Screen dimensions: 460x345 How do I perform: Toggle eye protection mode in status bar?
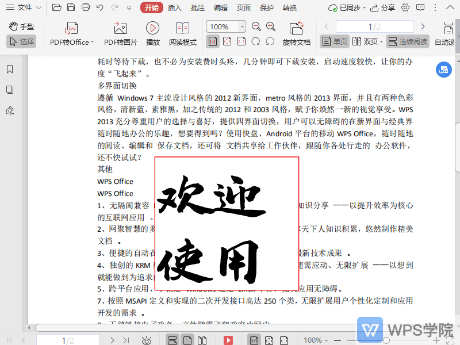[147, 340]
